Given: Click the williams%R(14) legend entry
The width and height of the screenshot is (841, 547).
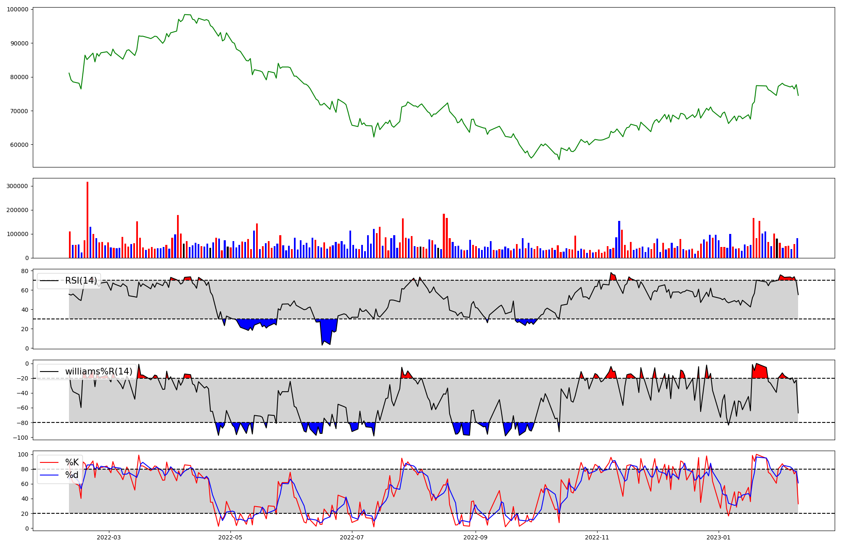Looking at the screenshot, I should [98, 372].
